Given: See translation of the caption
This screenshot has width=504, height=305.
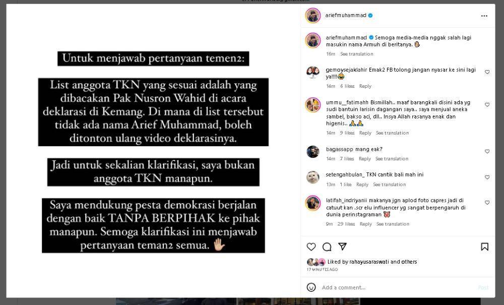Looking at the screenshot, I should pos(357,54).
